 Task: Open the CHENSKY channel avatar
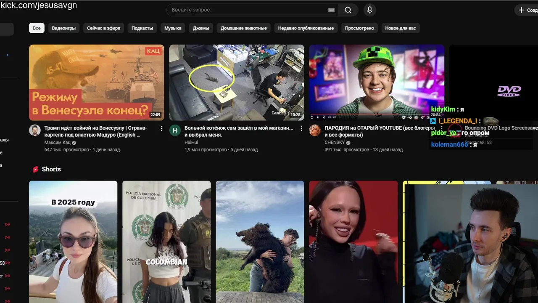tap(315, 130)
